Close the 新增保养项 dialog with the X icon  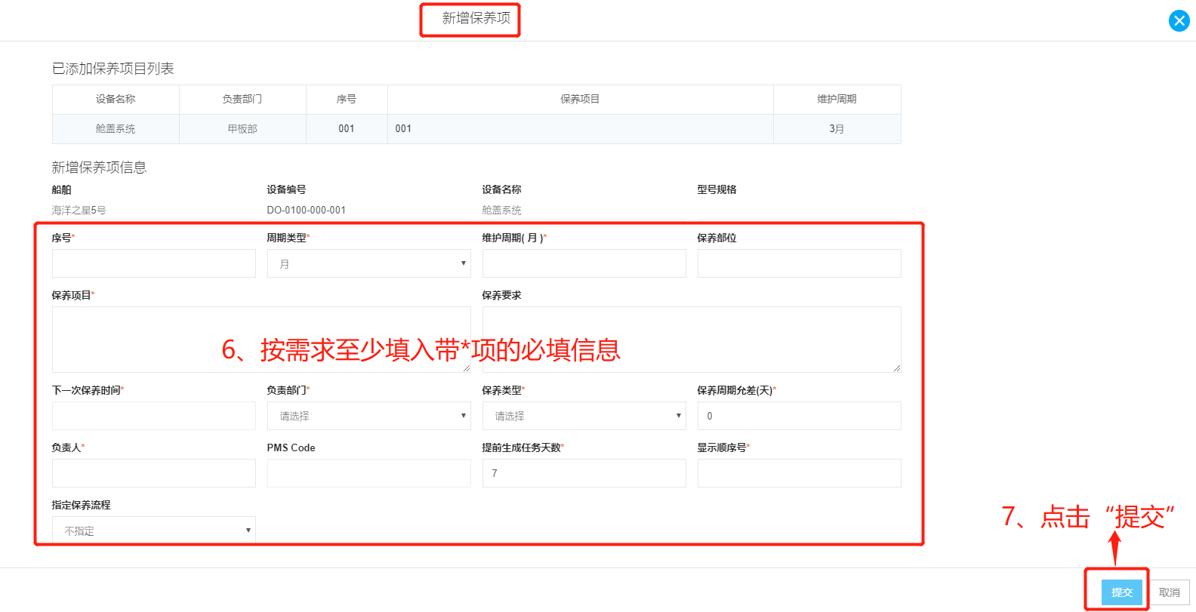click(x=1179, y=21)
